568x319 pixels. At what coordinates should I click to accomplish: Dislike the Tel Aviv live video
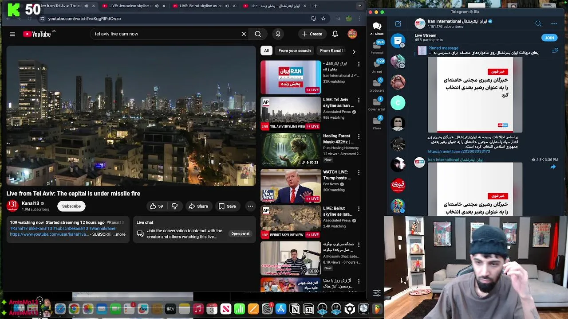(174, 206)
